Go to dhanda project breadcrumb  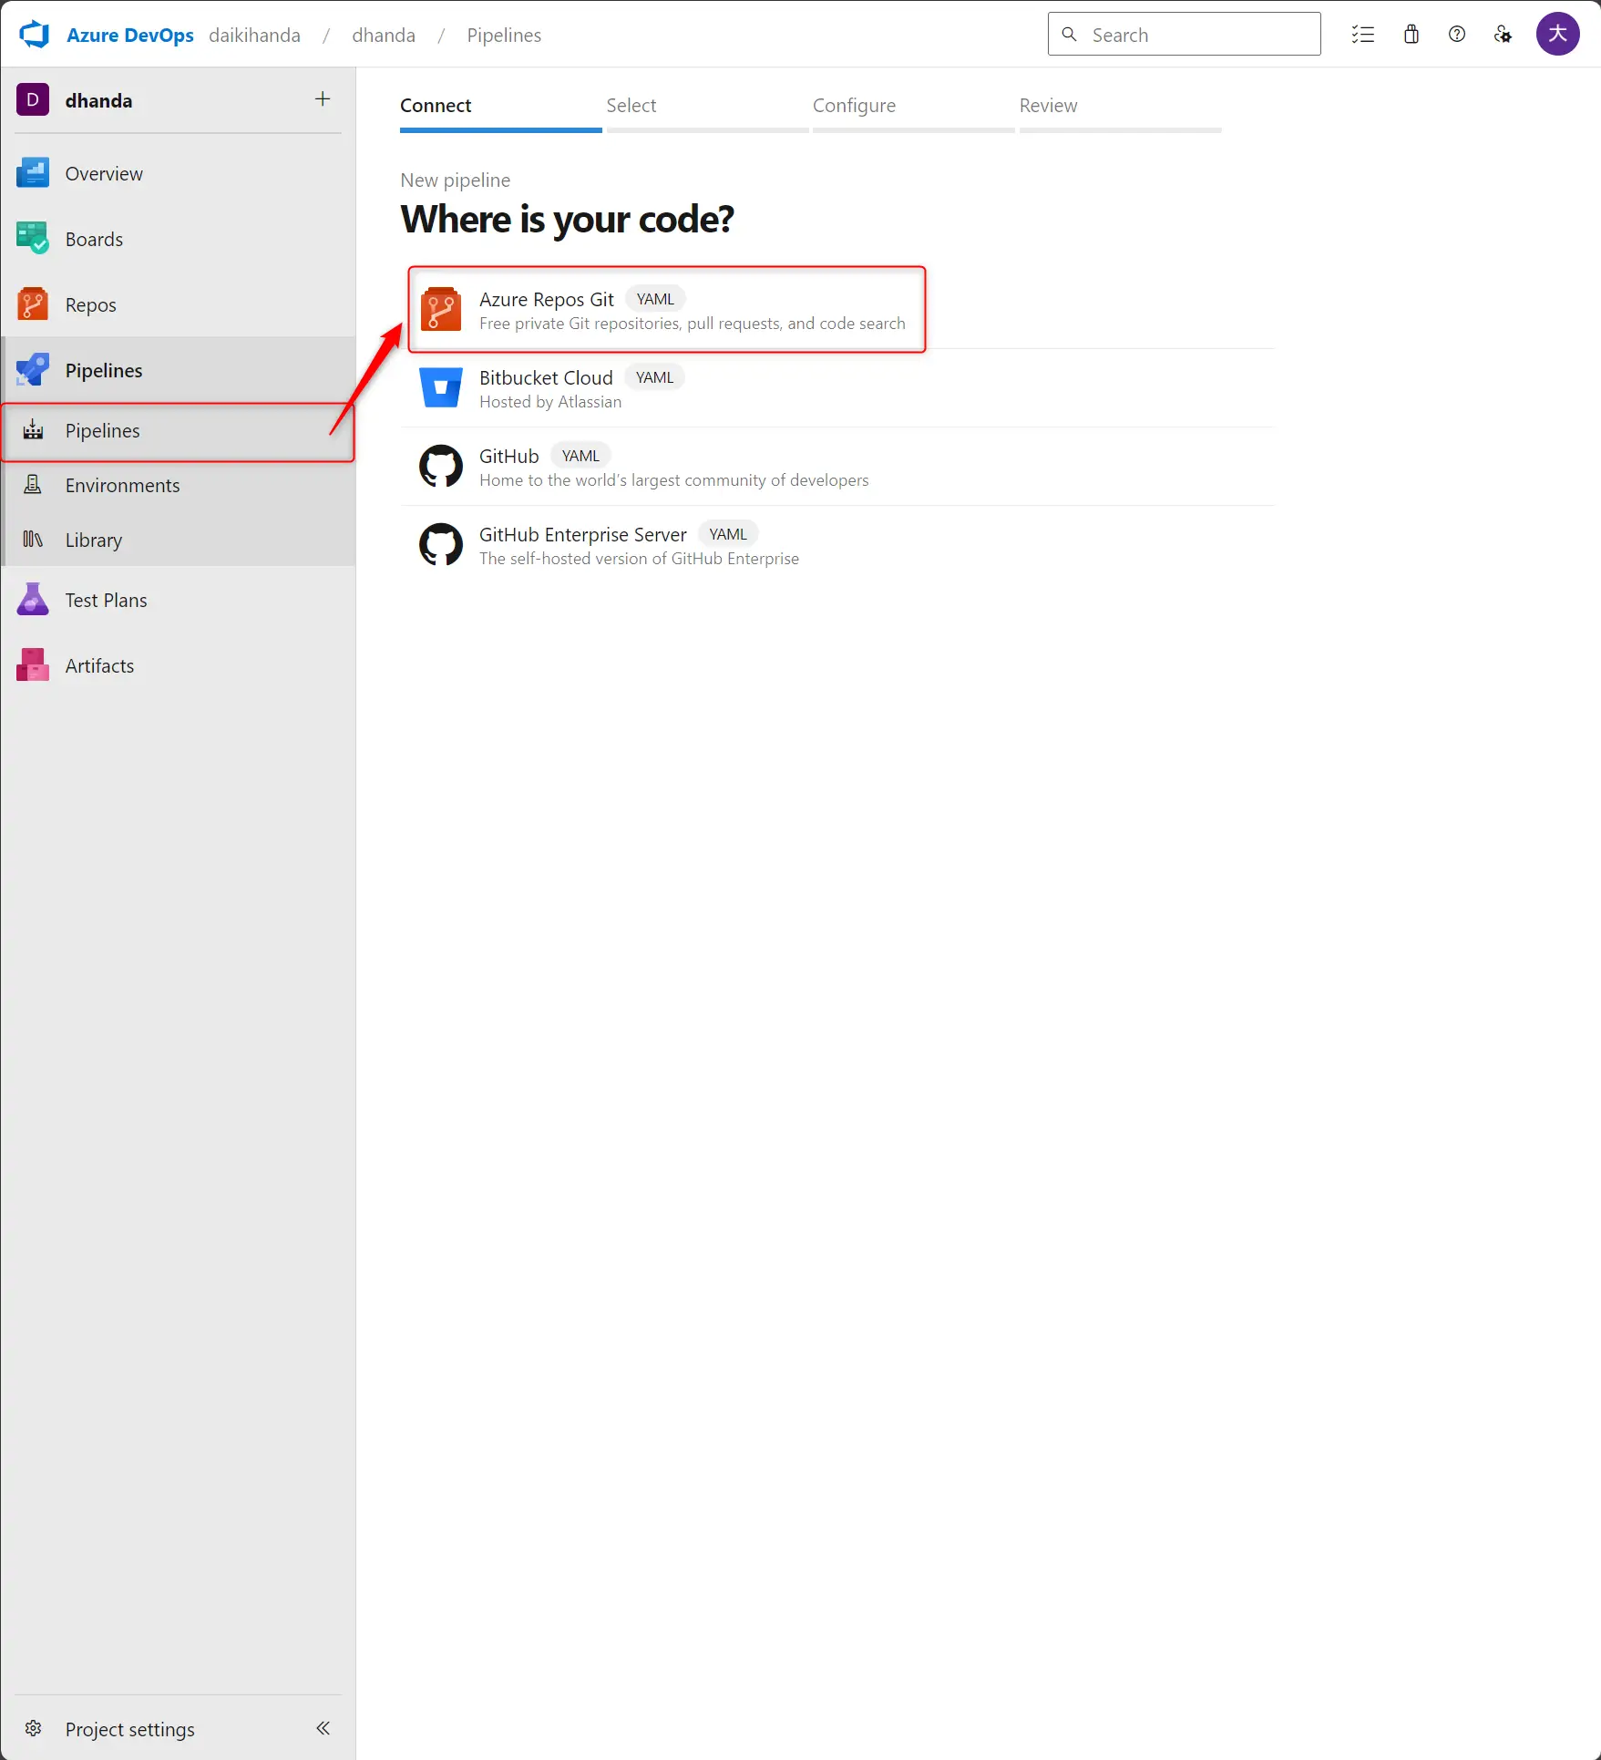click(384, 35)
